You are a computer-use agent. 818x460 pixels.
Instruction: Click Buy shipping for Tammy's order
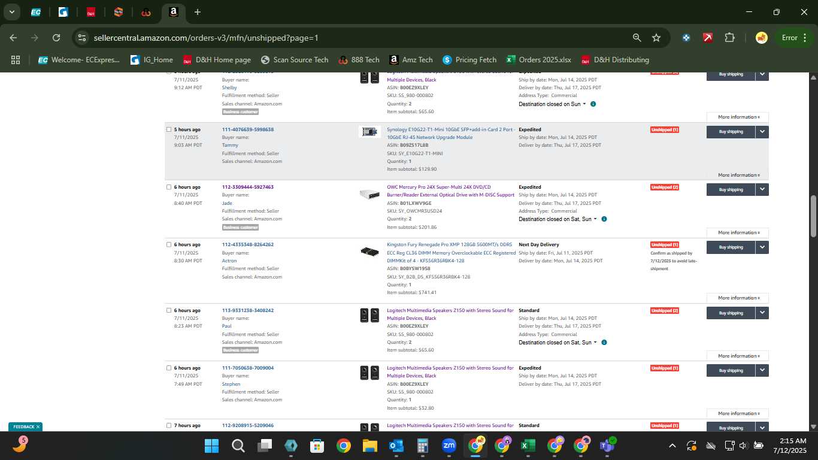[x=731, y=132]
